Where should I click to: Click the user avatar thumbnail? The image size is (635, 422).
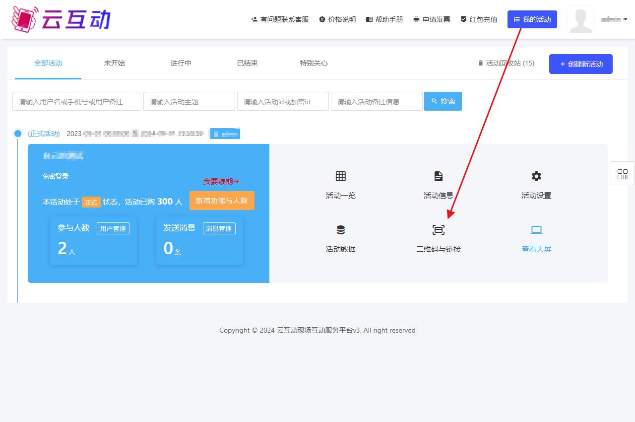click(x=580, y=20)
